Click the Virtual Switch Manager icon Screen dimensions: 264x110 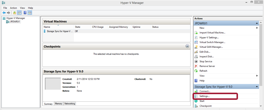(196, 42)
